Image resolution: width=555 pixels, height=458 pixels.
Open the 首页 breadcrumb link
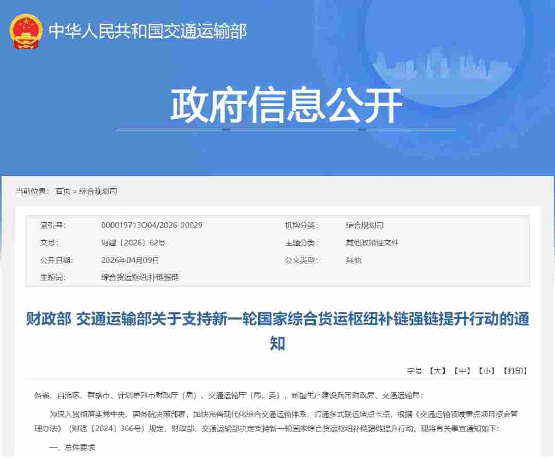62,191
